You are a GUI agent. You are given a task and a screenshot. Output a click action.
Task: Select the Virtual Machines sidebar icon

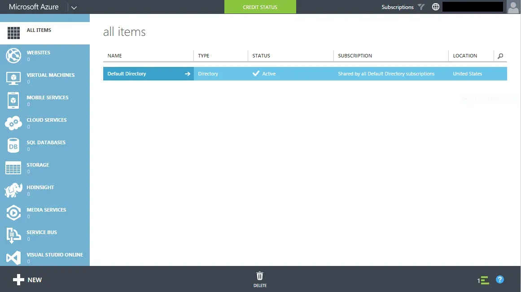(x=13, y=78)
